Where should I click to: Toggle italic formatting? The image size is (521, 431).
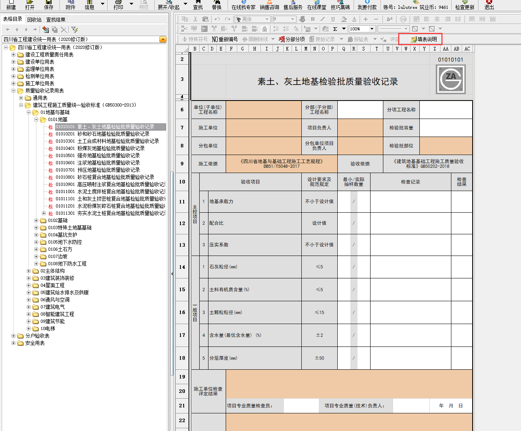tap(323, 19)
